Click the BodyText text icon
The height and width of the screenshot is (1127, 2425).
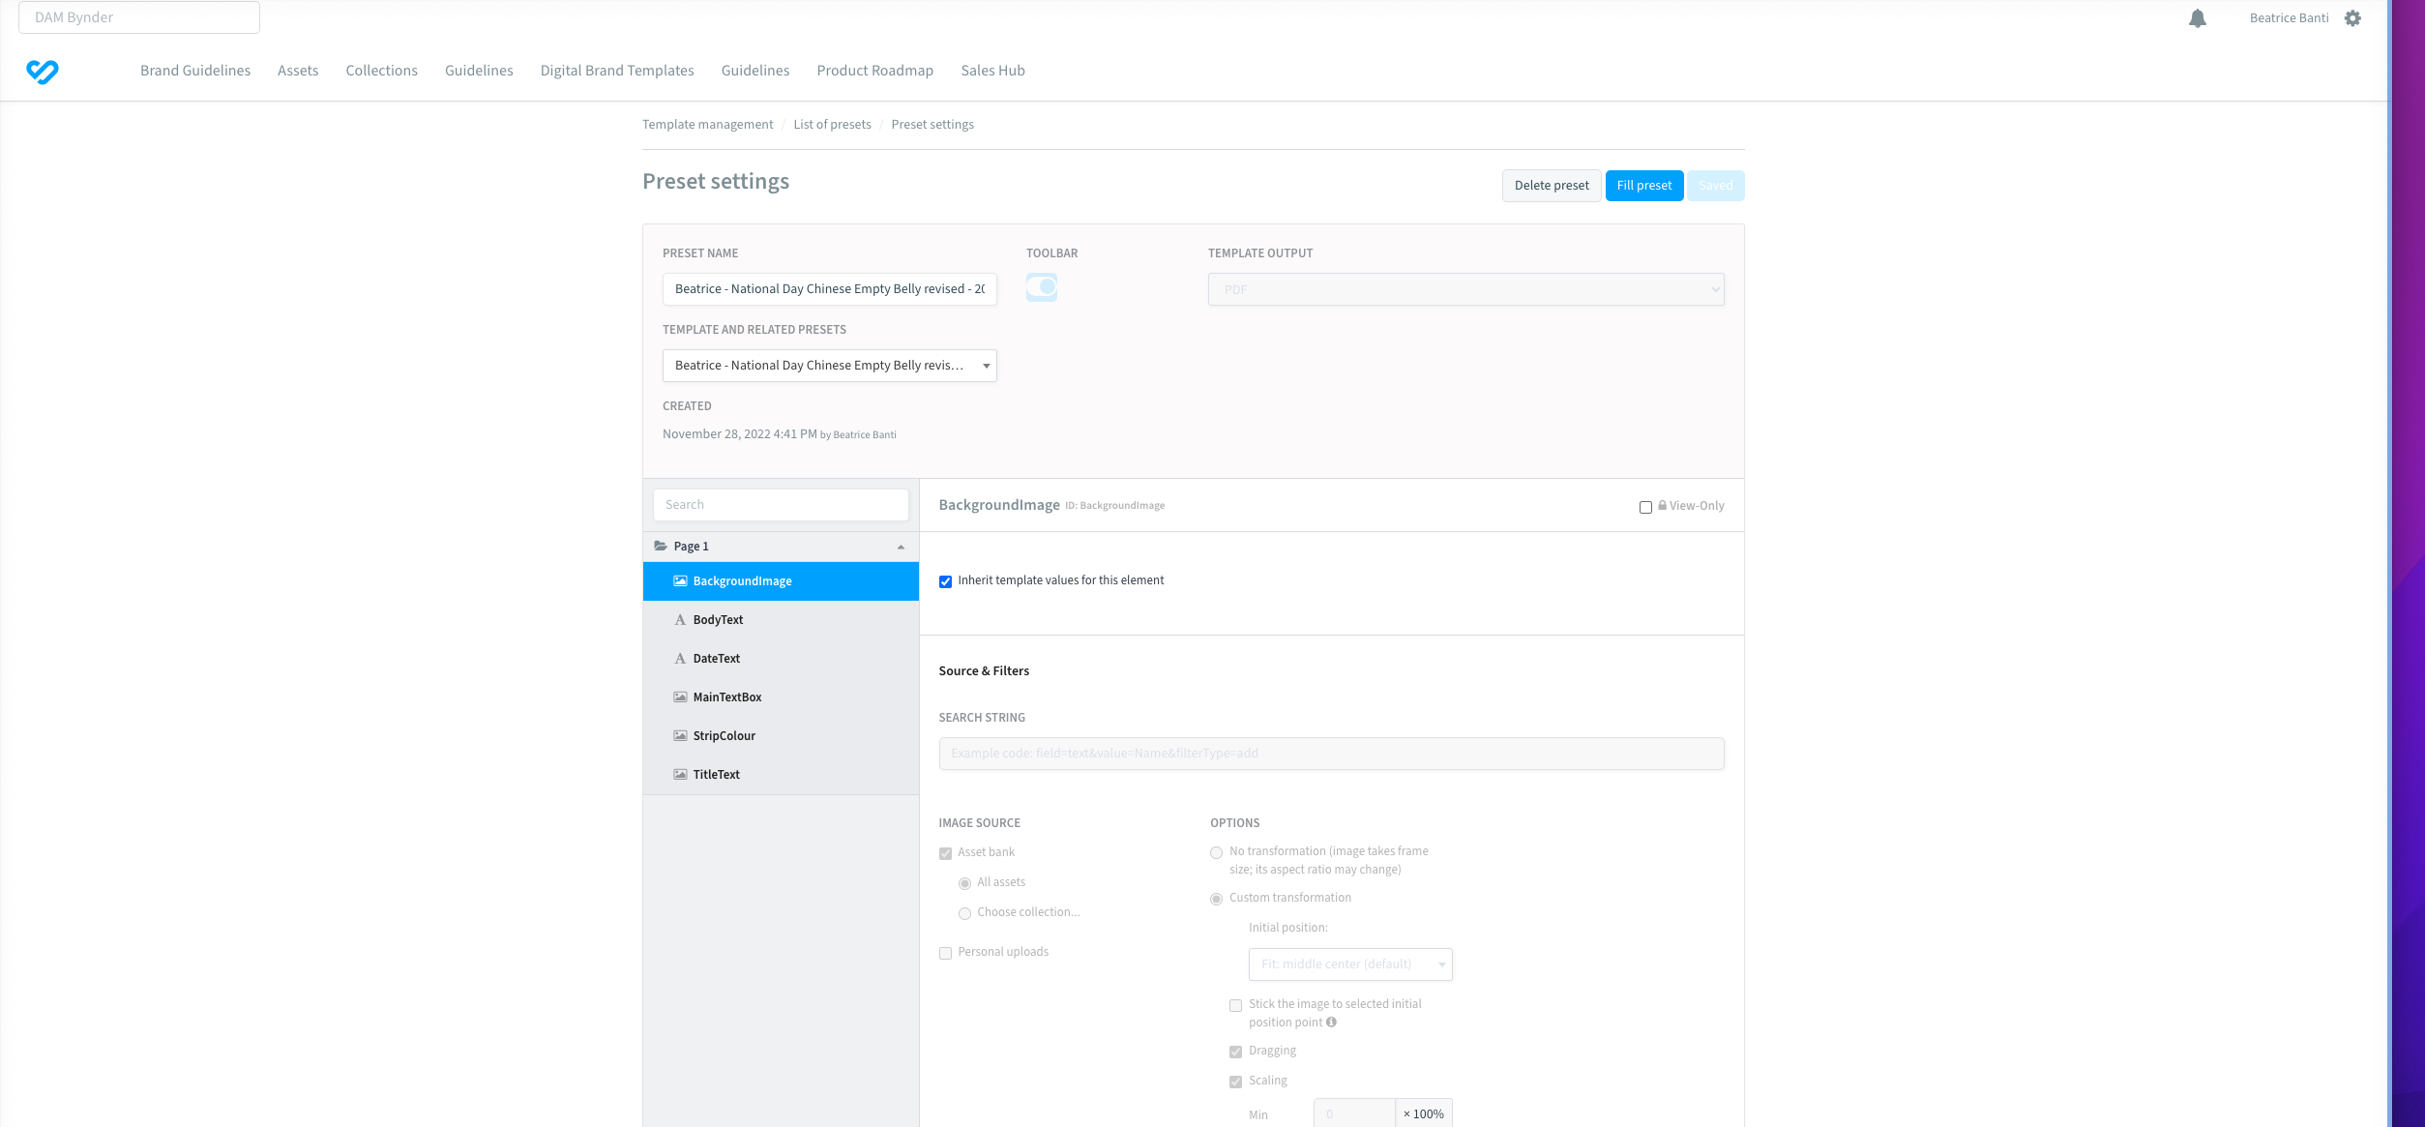680,620
